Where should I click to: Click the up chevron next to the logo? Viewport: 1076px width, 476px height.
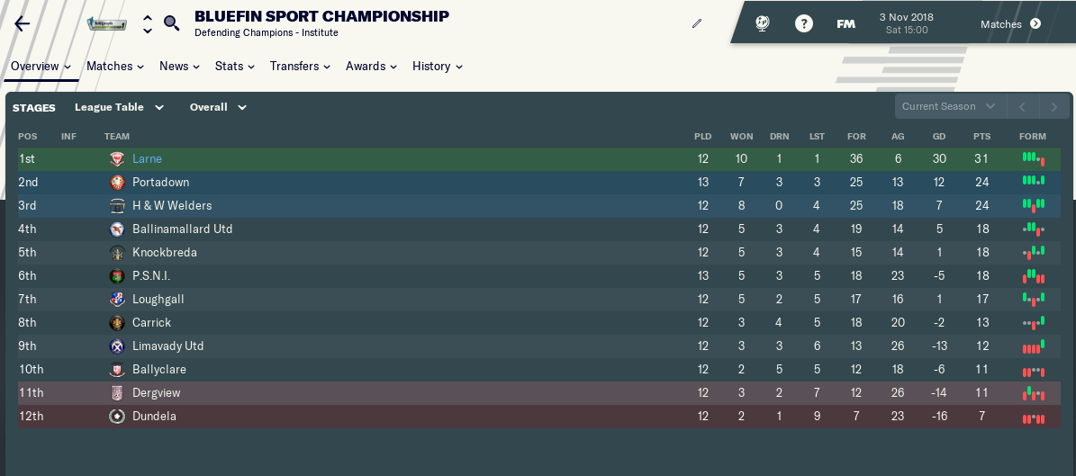point(148,16)
